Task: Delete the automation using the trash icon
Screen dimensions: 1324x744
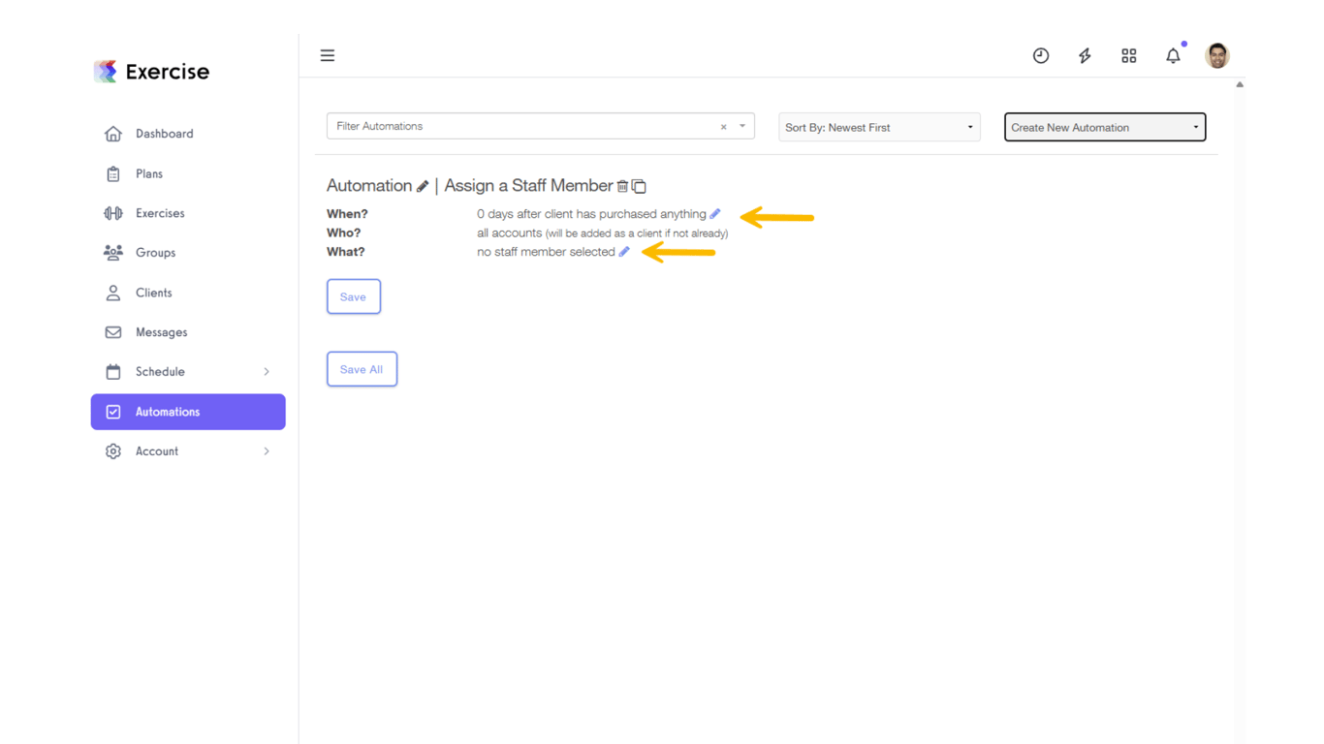Action: 621,185
